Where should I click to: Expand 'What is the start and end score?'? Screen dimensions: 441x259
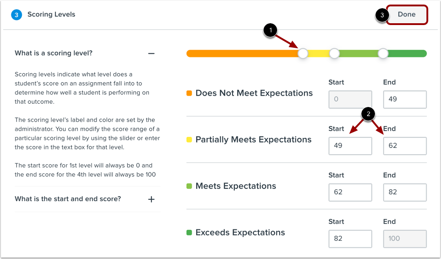[152, 199]
